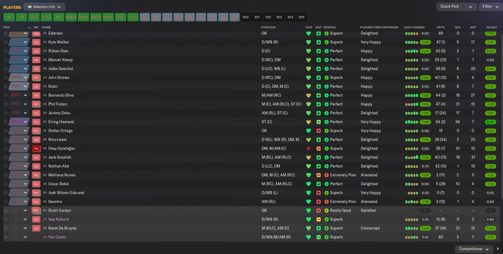Click sharpness icon in Issa Kaboré row

[318, 219]
